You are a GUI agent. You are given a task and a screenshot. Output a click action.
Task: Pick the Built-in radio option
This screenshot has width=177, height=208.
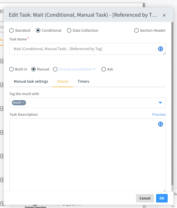[12, 69]
